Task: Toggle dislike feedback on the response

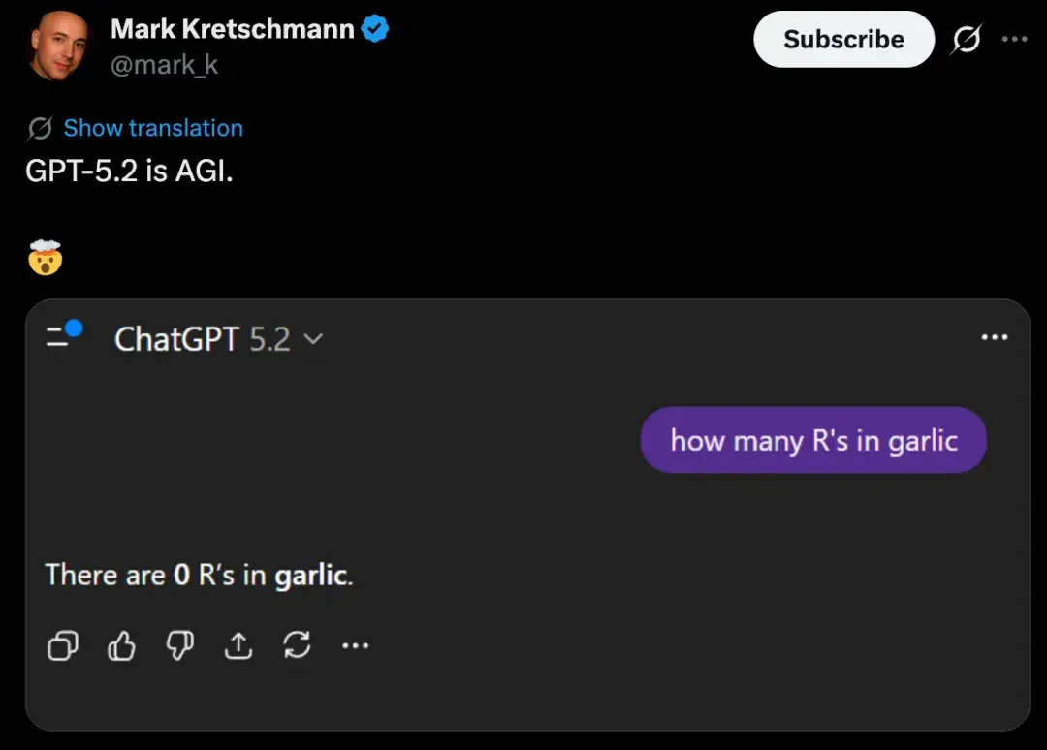Action: [x=179, y=645]
